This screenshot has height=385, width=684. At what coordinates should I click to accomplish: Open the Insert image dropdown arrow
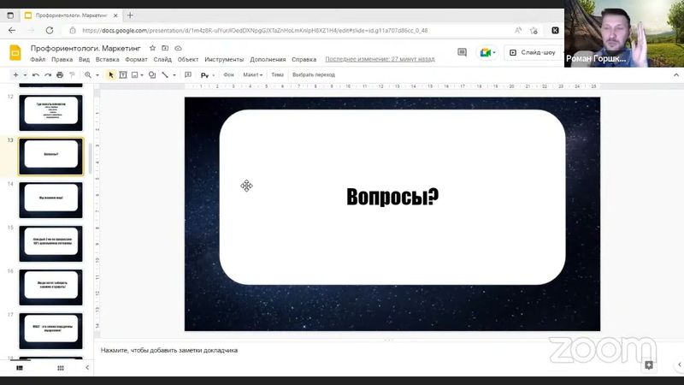pos(142,75)
